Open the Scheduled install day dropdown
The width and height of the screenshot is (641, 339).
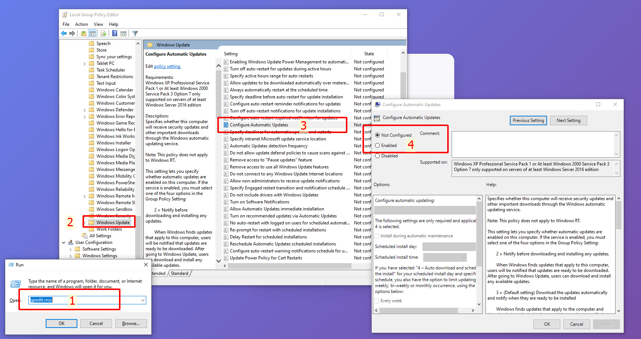449,247
